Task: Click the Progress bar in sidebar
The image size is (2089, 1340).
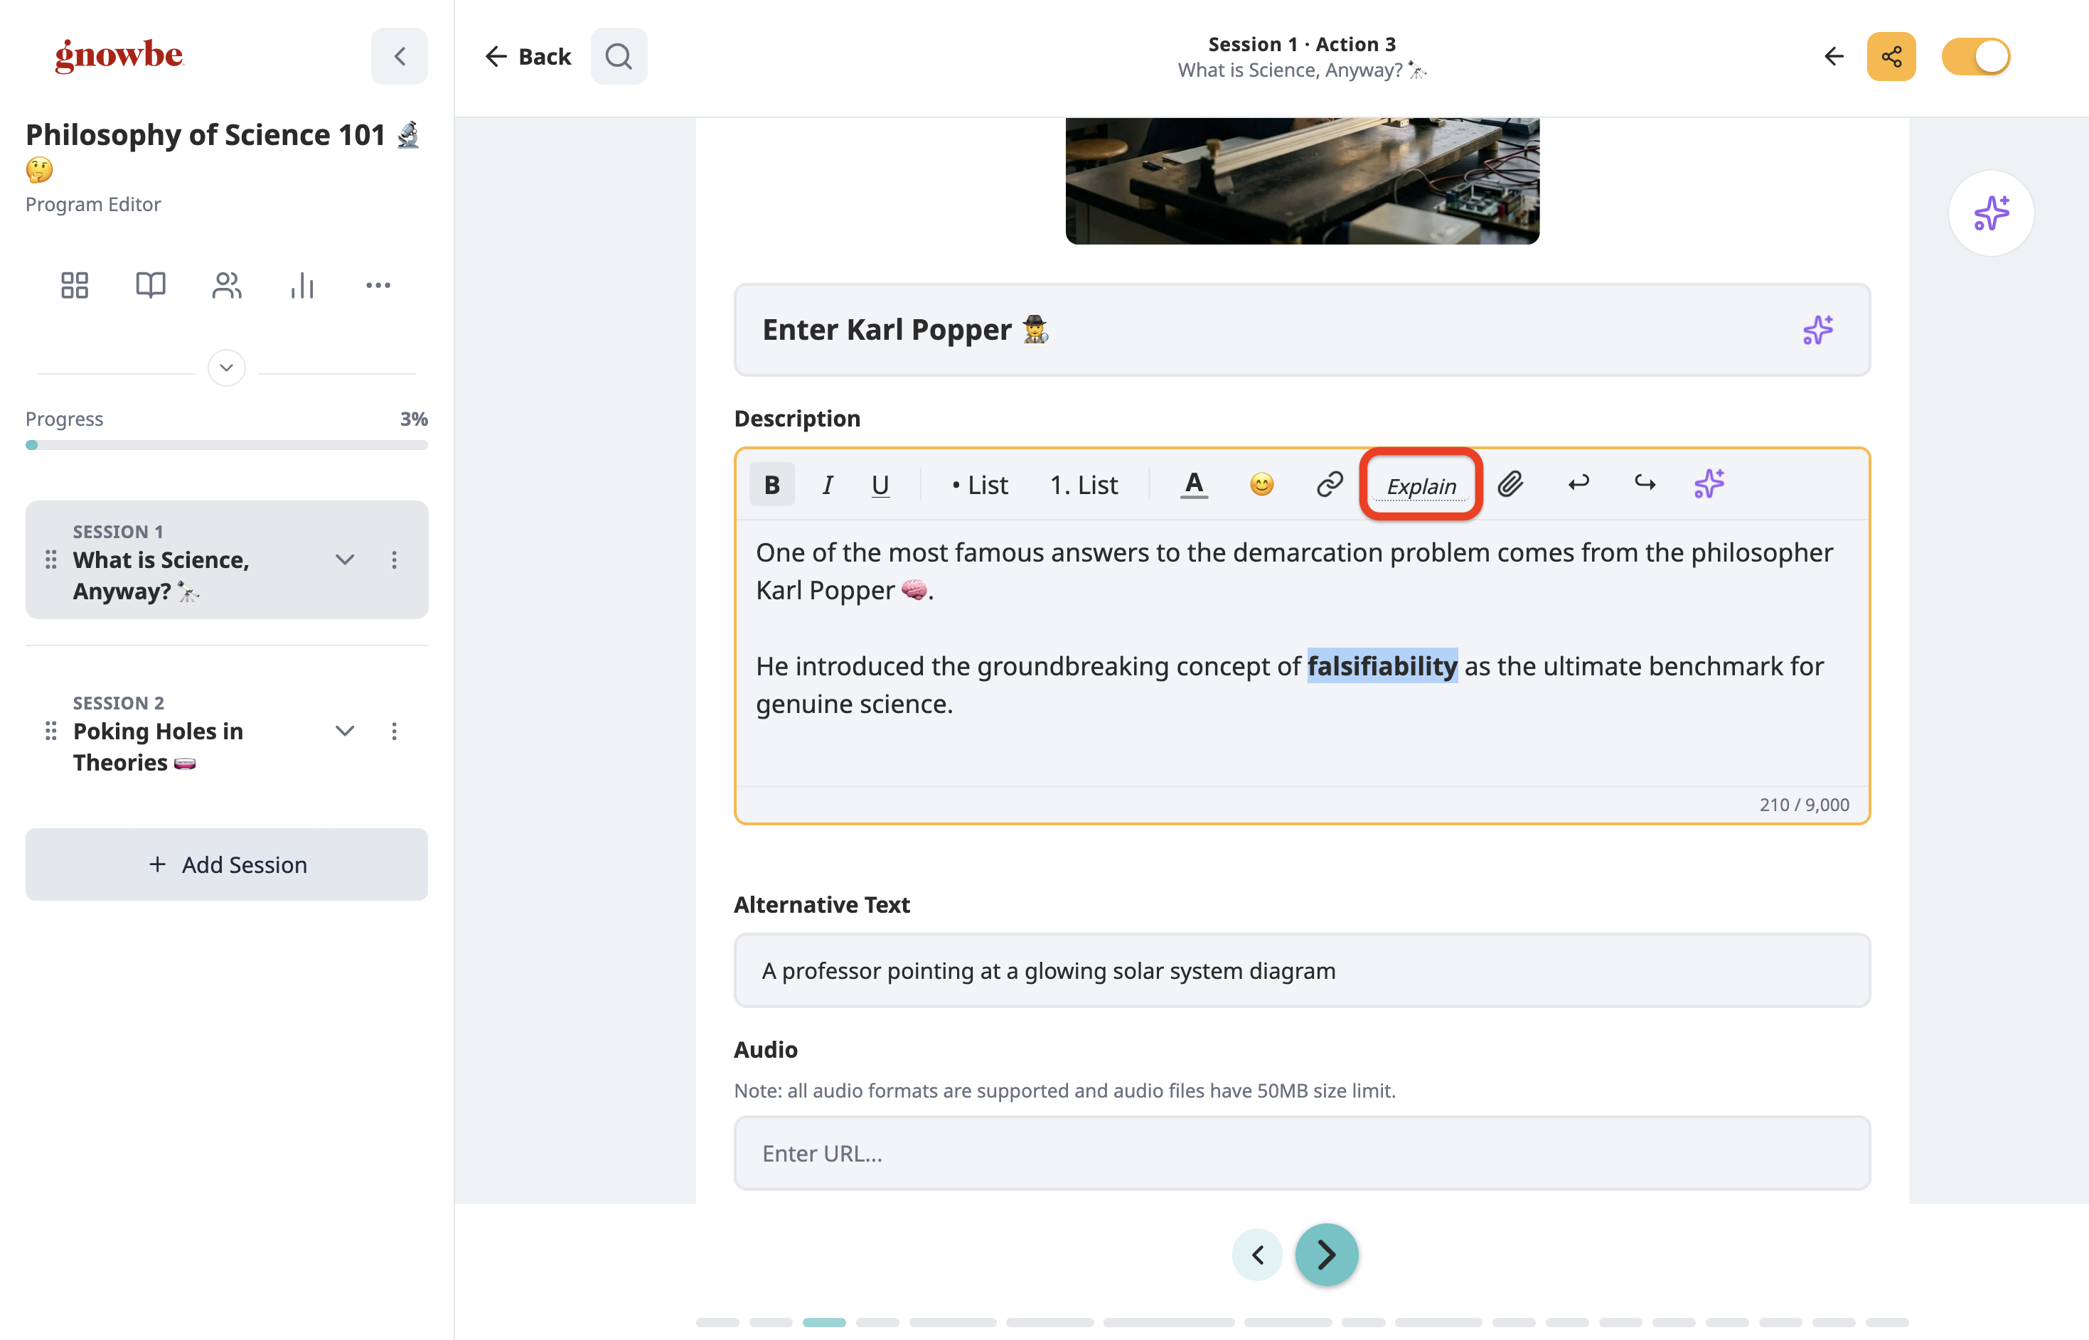Action: (x=227, y=444)
